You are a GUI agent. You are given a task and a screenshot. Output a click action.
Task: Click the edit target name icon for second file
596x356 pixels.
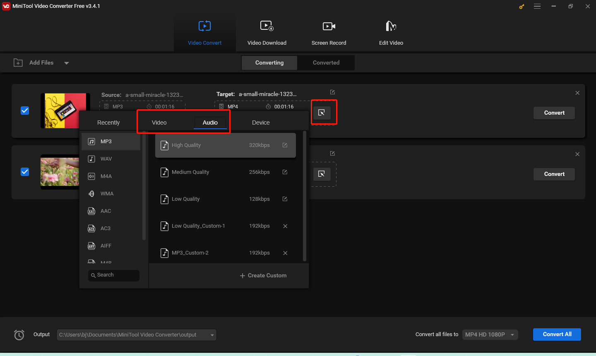tap(332, 153)
